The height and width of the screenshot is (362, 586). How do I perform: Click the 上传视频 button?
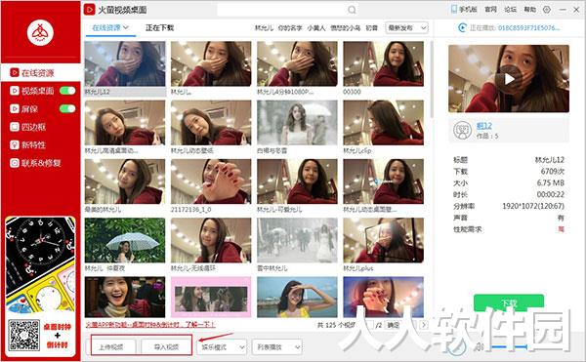tap(111, 347)
